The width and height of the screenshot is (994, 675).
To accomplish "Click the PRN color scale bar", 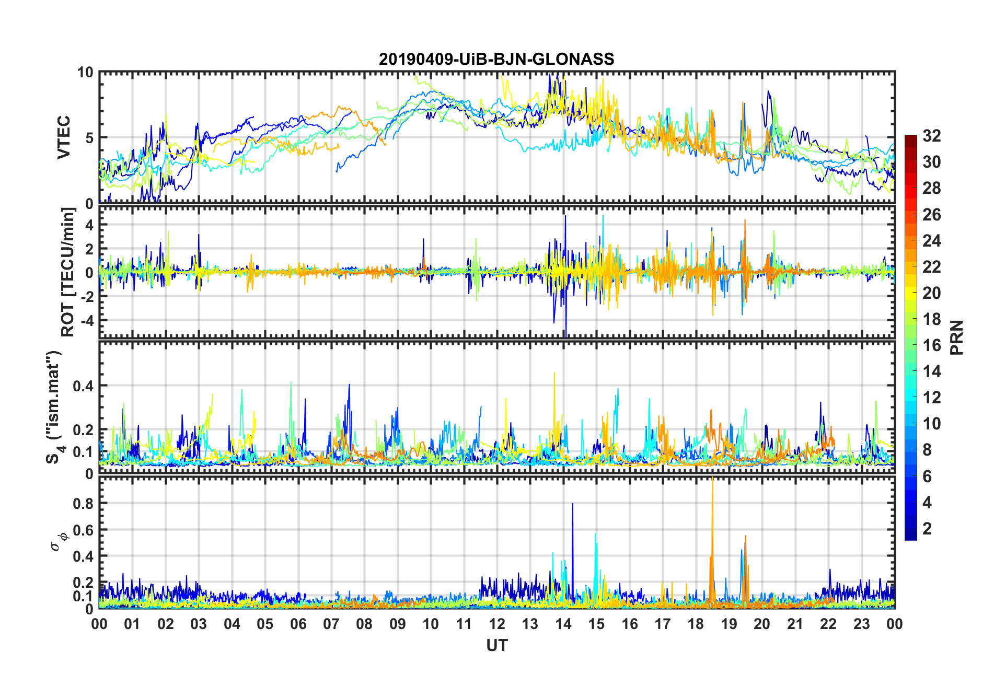I will coord(911,338).
